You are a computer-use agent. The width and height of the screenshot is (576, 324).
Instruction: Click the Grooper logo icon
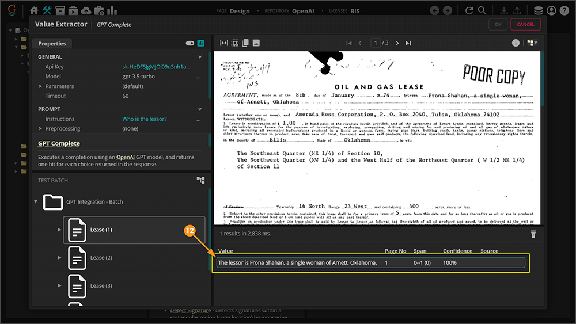[x=12, y=10]
